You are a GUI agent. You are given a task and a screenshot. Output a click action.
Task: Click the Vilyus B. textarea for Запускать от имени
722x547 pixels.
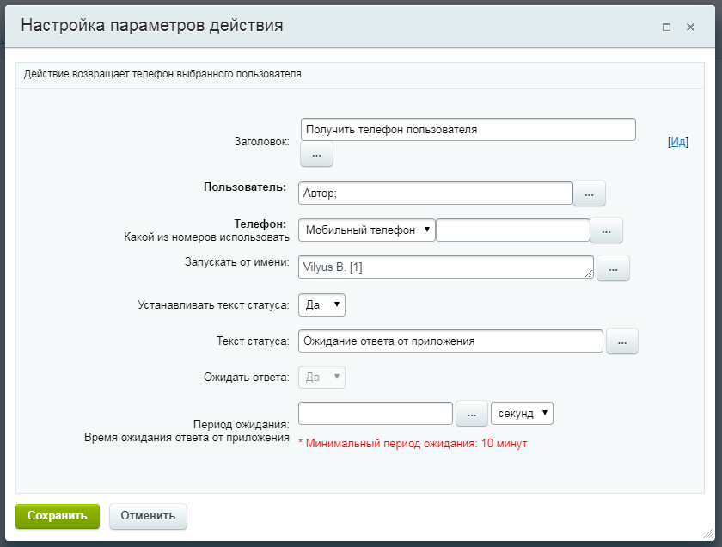[x=445, y=267]
